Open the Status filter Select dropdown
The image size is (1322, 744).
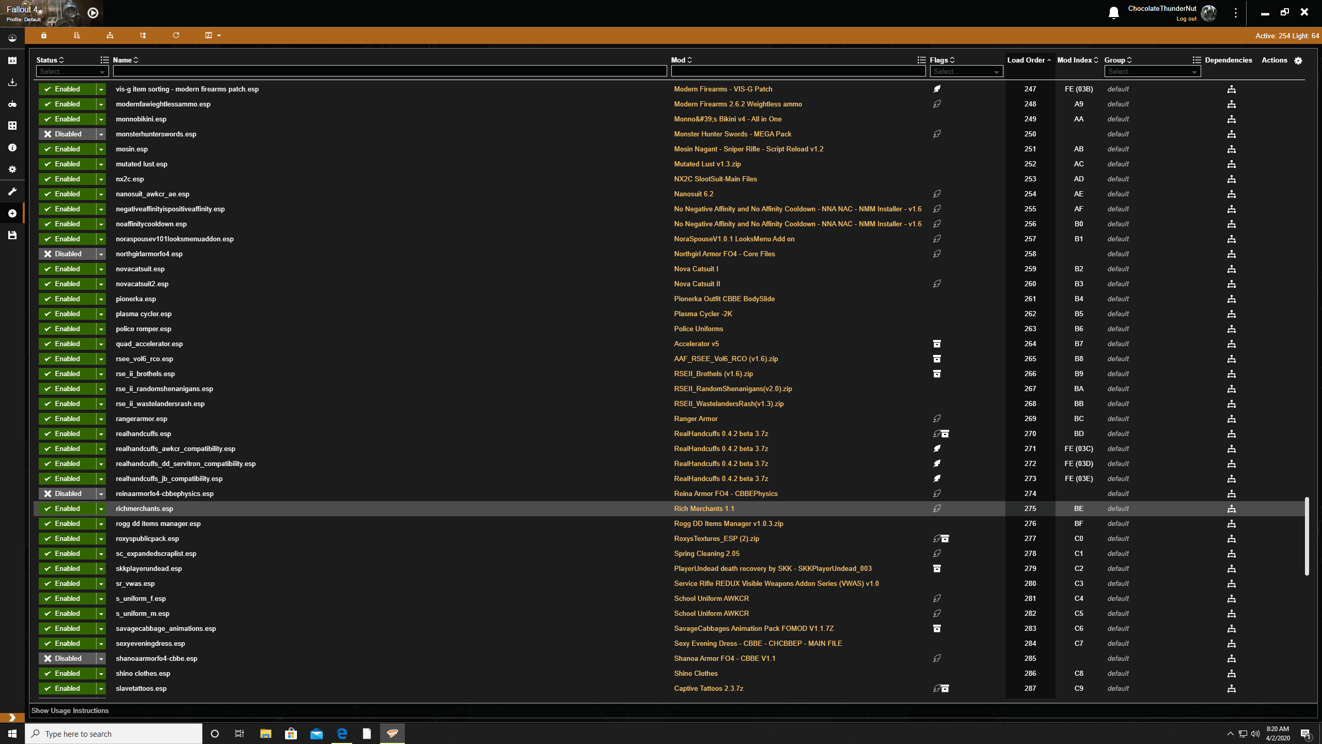72,71
